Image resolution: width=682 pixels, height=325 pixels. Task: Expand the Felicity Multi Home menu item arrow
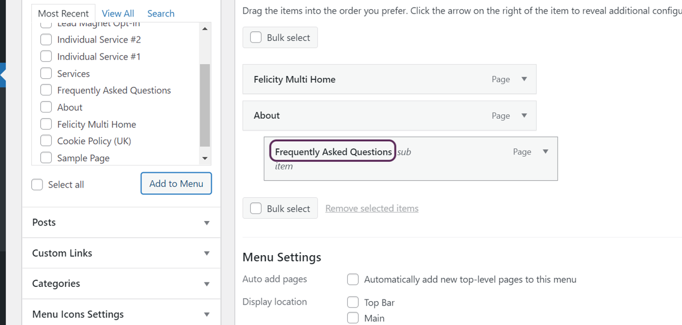point(524,80)
